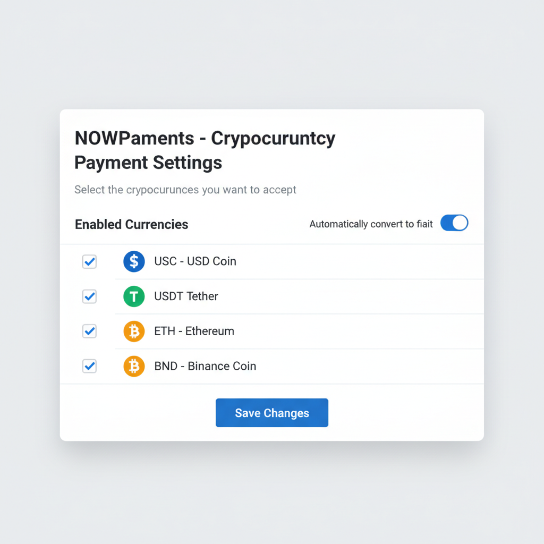Toggle off Automatically convert to fiat
This screenshot has height=544, width=544.
tap(454, 223)
